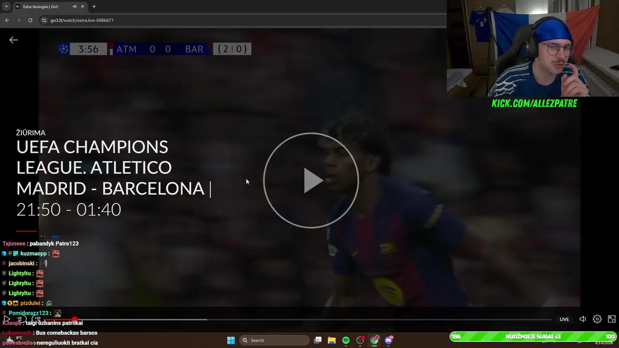The width and height of the screenshot is (619, 348).
Task: Click the ATM team label on the scoreboard
Action: click(127, 49)
